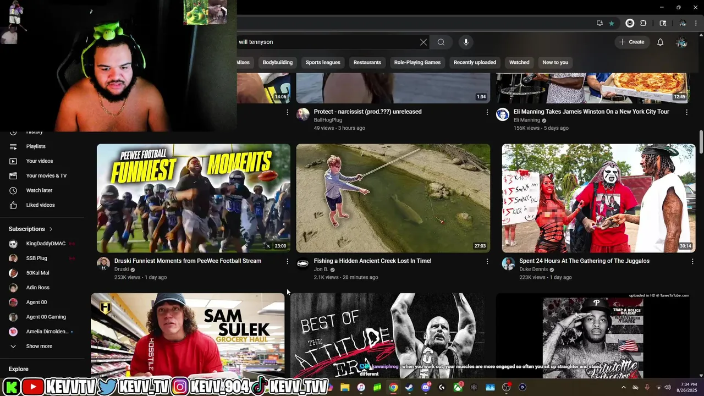Open Chrome three-dot menu

point(696,23)
